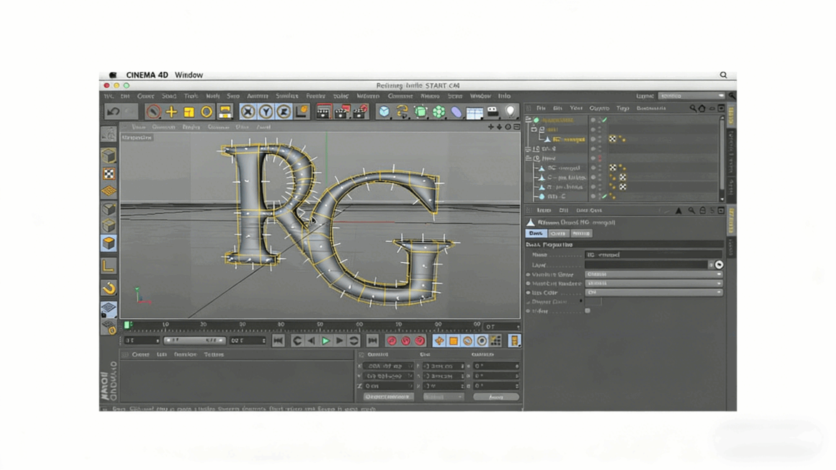Open the Objects menu in the Object Manager
836x470 pixels.
coord(599,108)
